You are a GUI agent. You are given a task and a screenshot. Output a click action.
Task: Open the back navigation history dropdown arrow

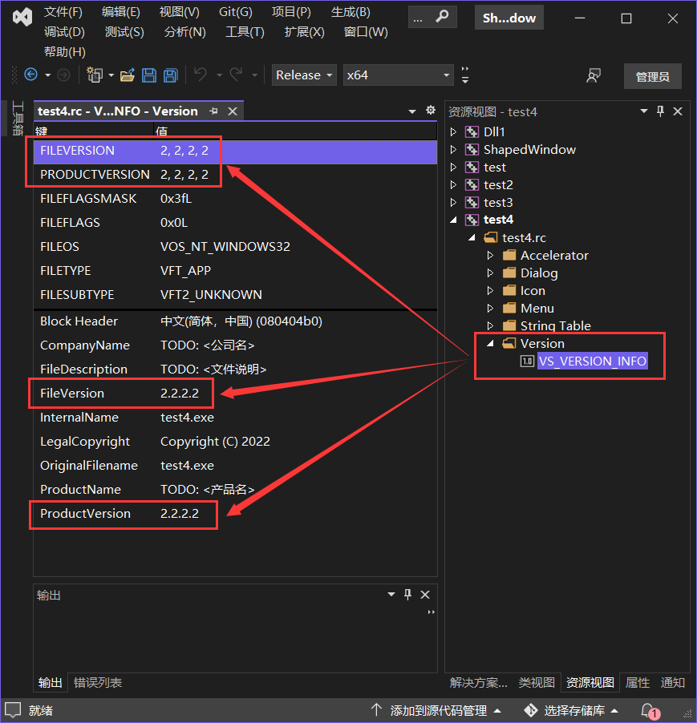click(x=47, y=75)
